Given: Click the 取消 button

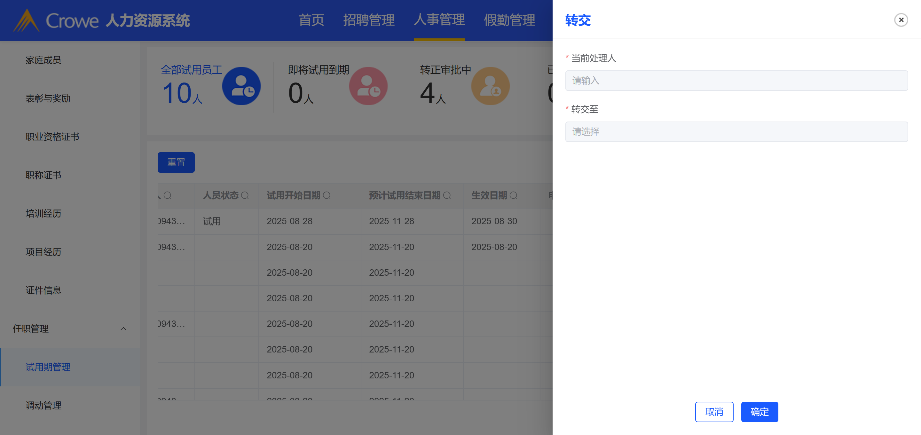Looking at the screenshot, I should pos(714,412).
